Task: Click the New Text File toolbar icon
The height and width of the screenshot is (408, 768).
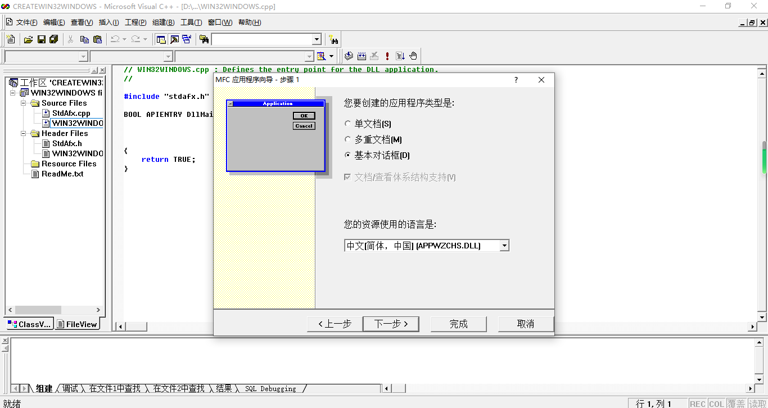Action: [x=11, y=39]
